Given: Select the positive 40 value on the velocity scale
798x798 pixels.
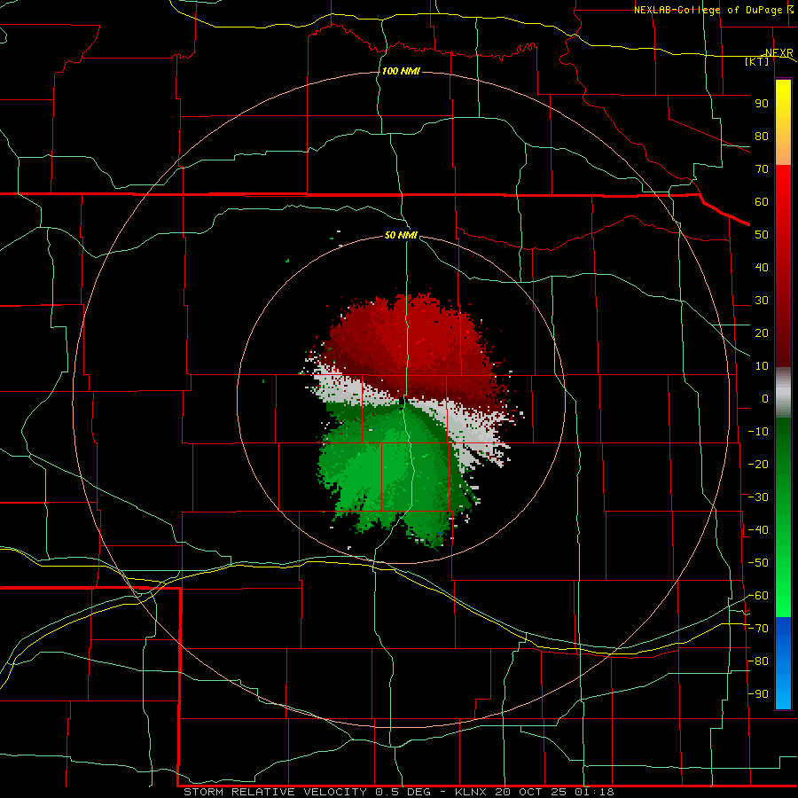Looking at the screenshot, I should coord(762,267).
